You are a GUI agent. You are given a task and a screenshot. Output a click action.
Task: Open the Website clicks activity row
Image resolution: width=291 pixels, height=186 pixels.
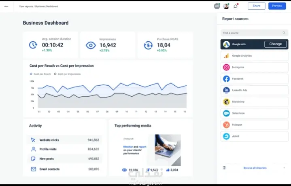tap(65, 140)
